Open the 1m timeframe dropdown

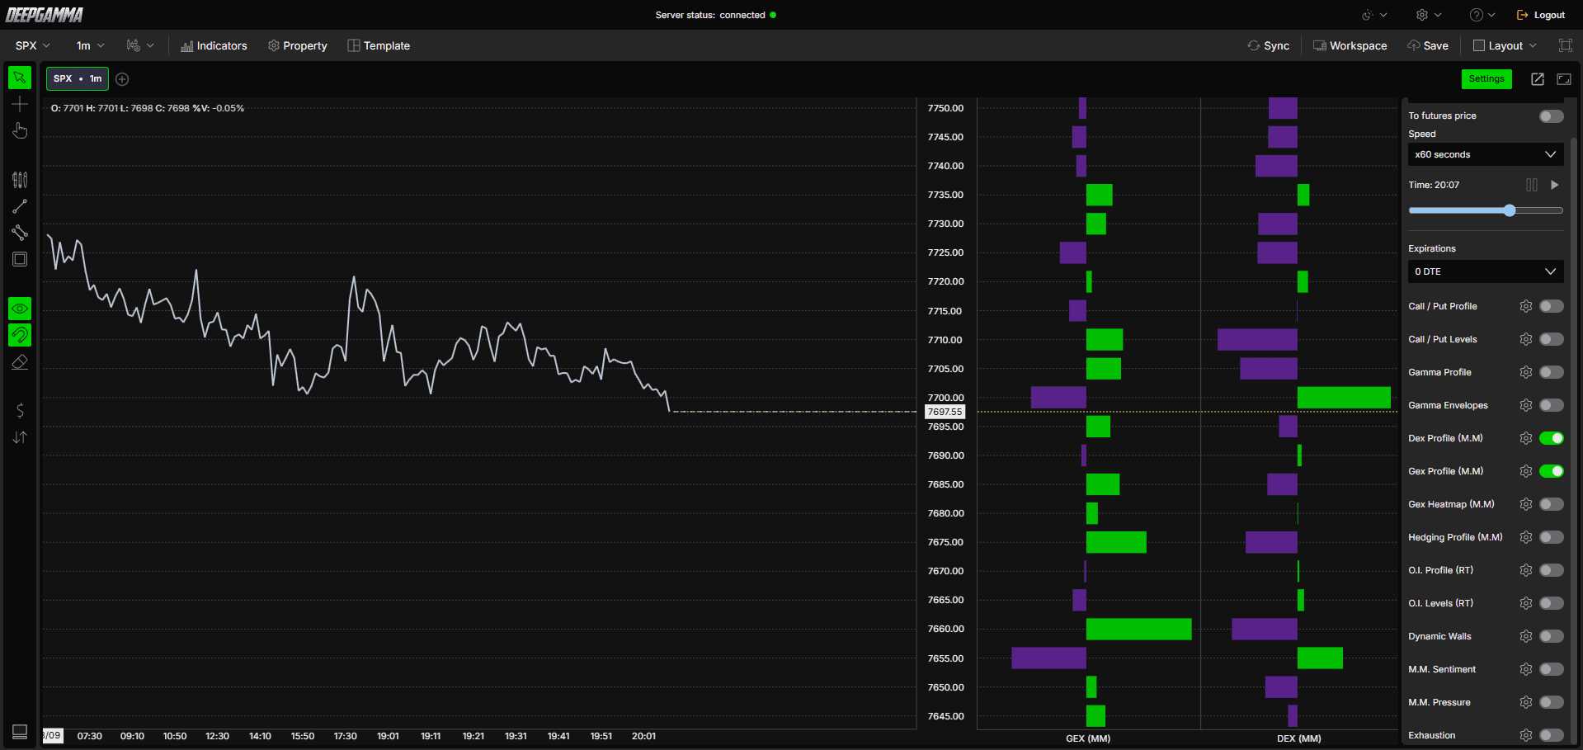tap(91, 45)
